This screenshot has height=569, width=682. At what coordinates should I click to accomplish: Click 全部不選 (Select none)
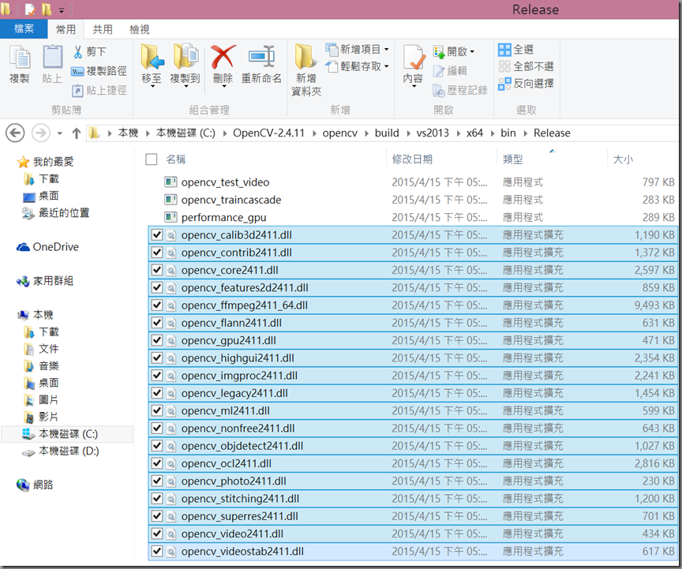pyautogui.click(x=526, y=66)
